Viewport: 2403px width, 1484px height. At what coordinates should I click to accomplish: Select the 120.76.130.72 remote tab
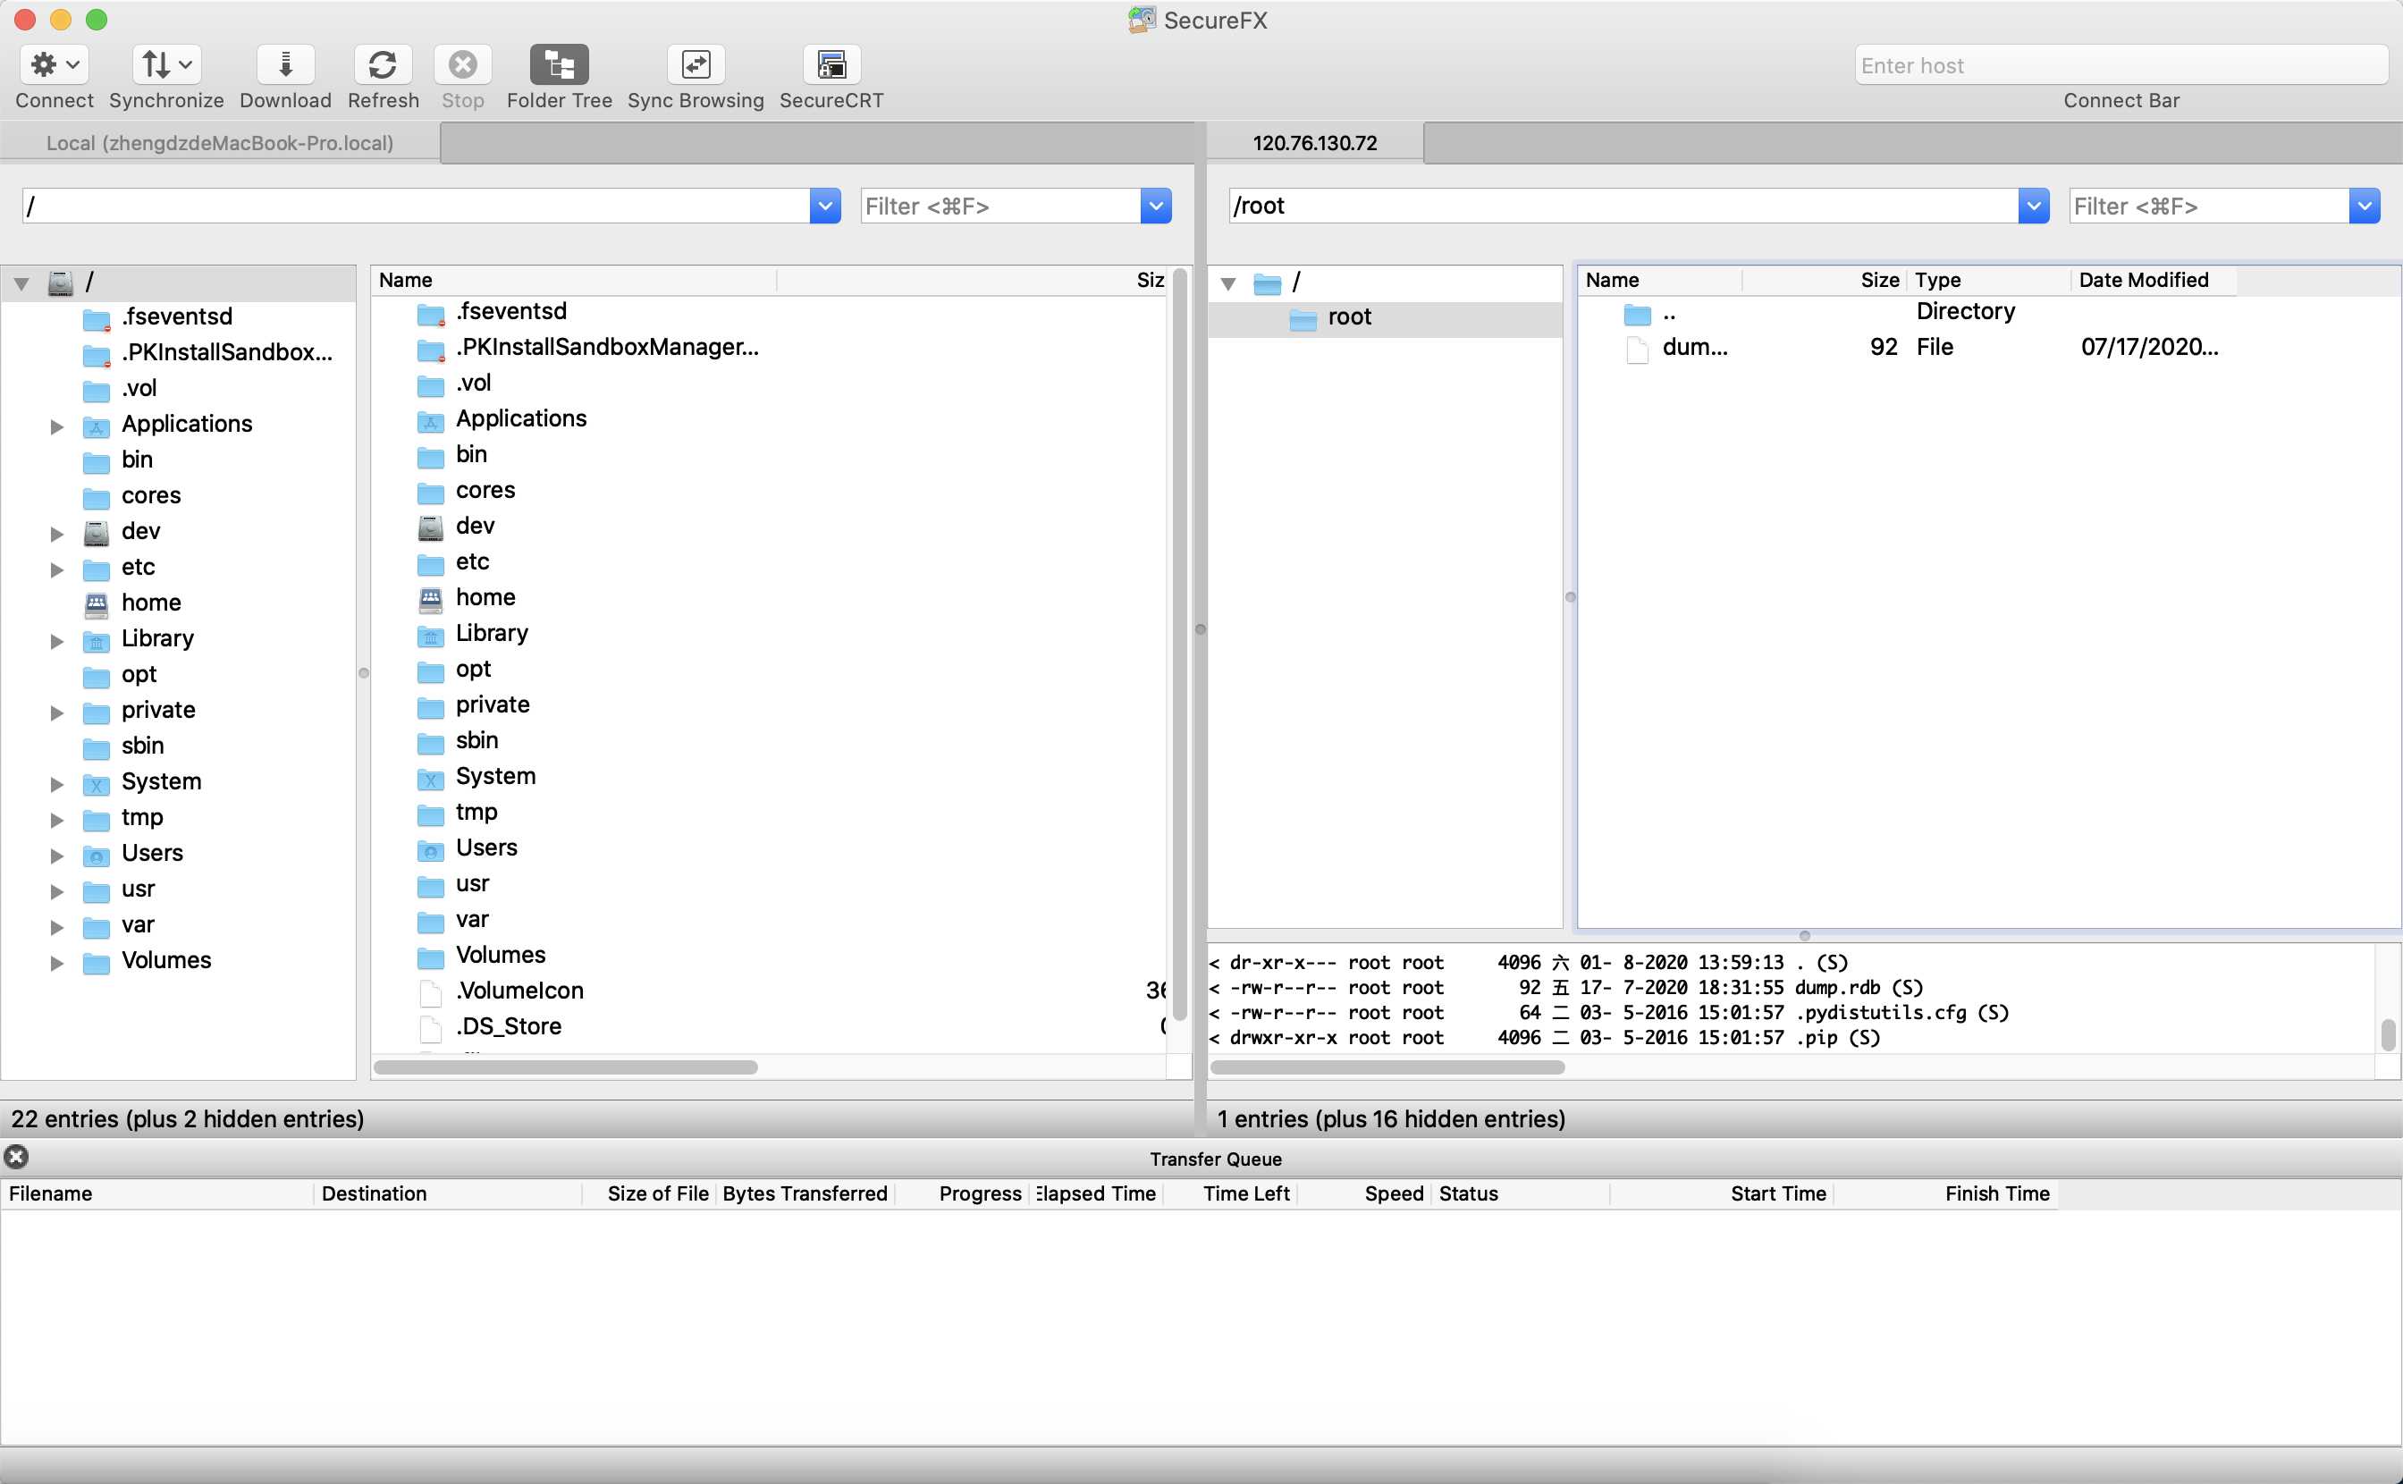tap(1315, 142)
